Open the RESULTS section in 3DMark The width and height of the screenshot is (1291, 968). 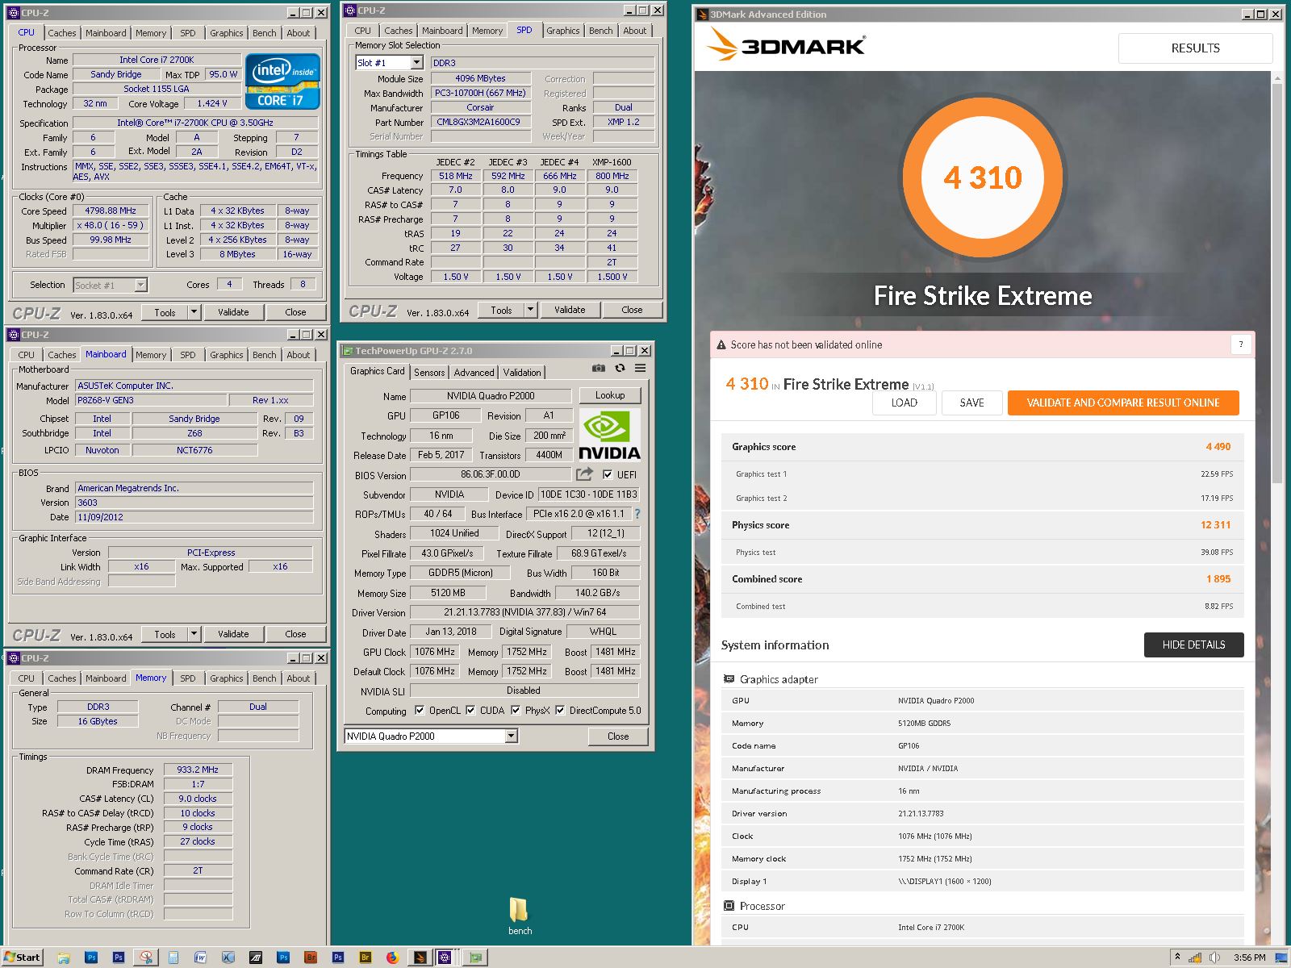point(1195,48)
